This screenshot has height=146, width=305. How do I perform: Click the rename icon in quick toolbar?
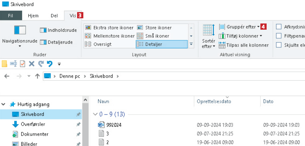(x=13, y=64)
